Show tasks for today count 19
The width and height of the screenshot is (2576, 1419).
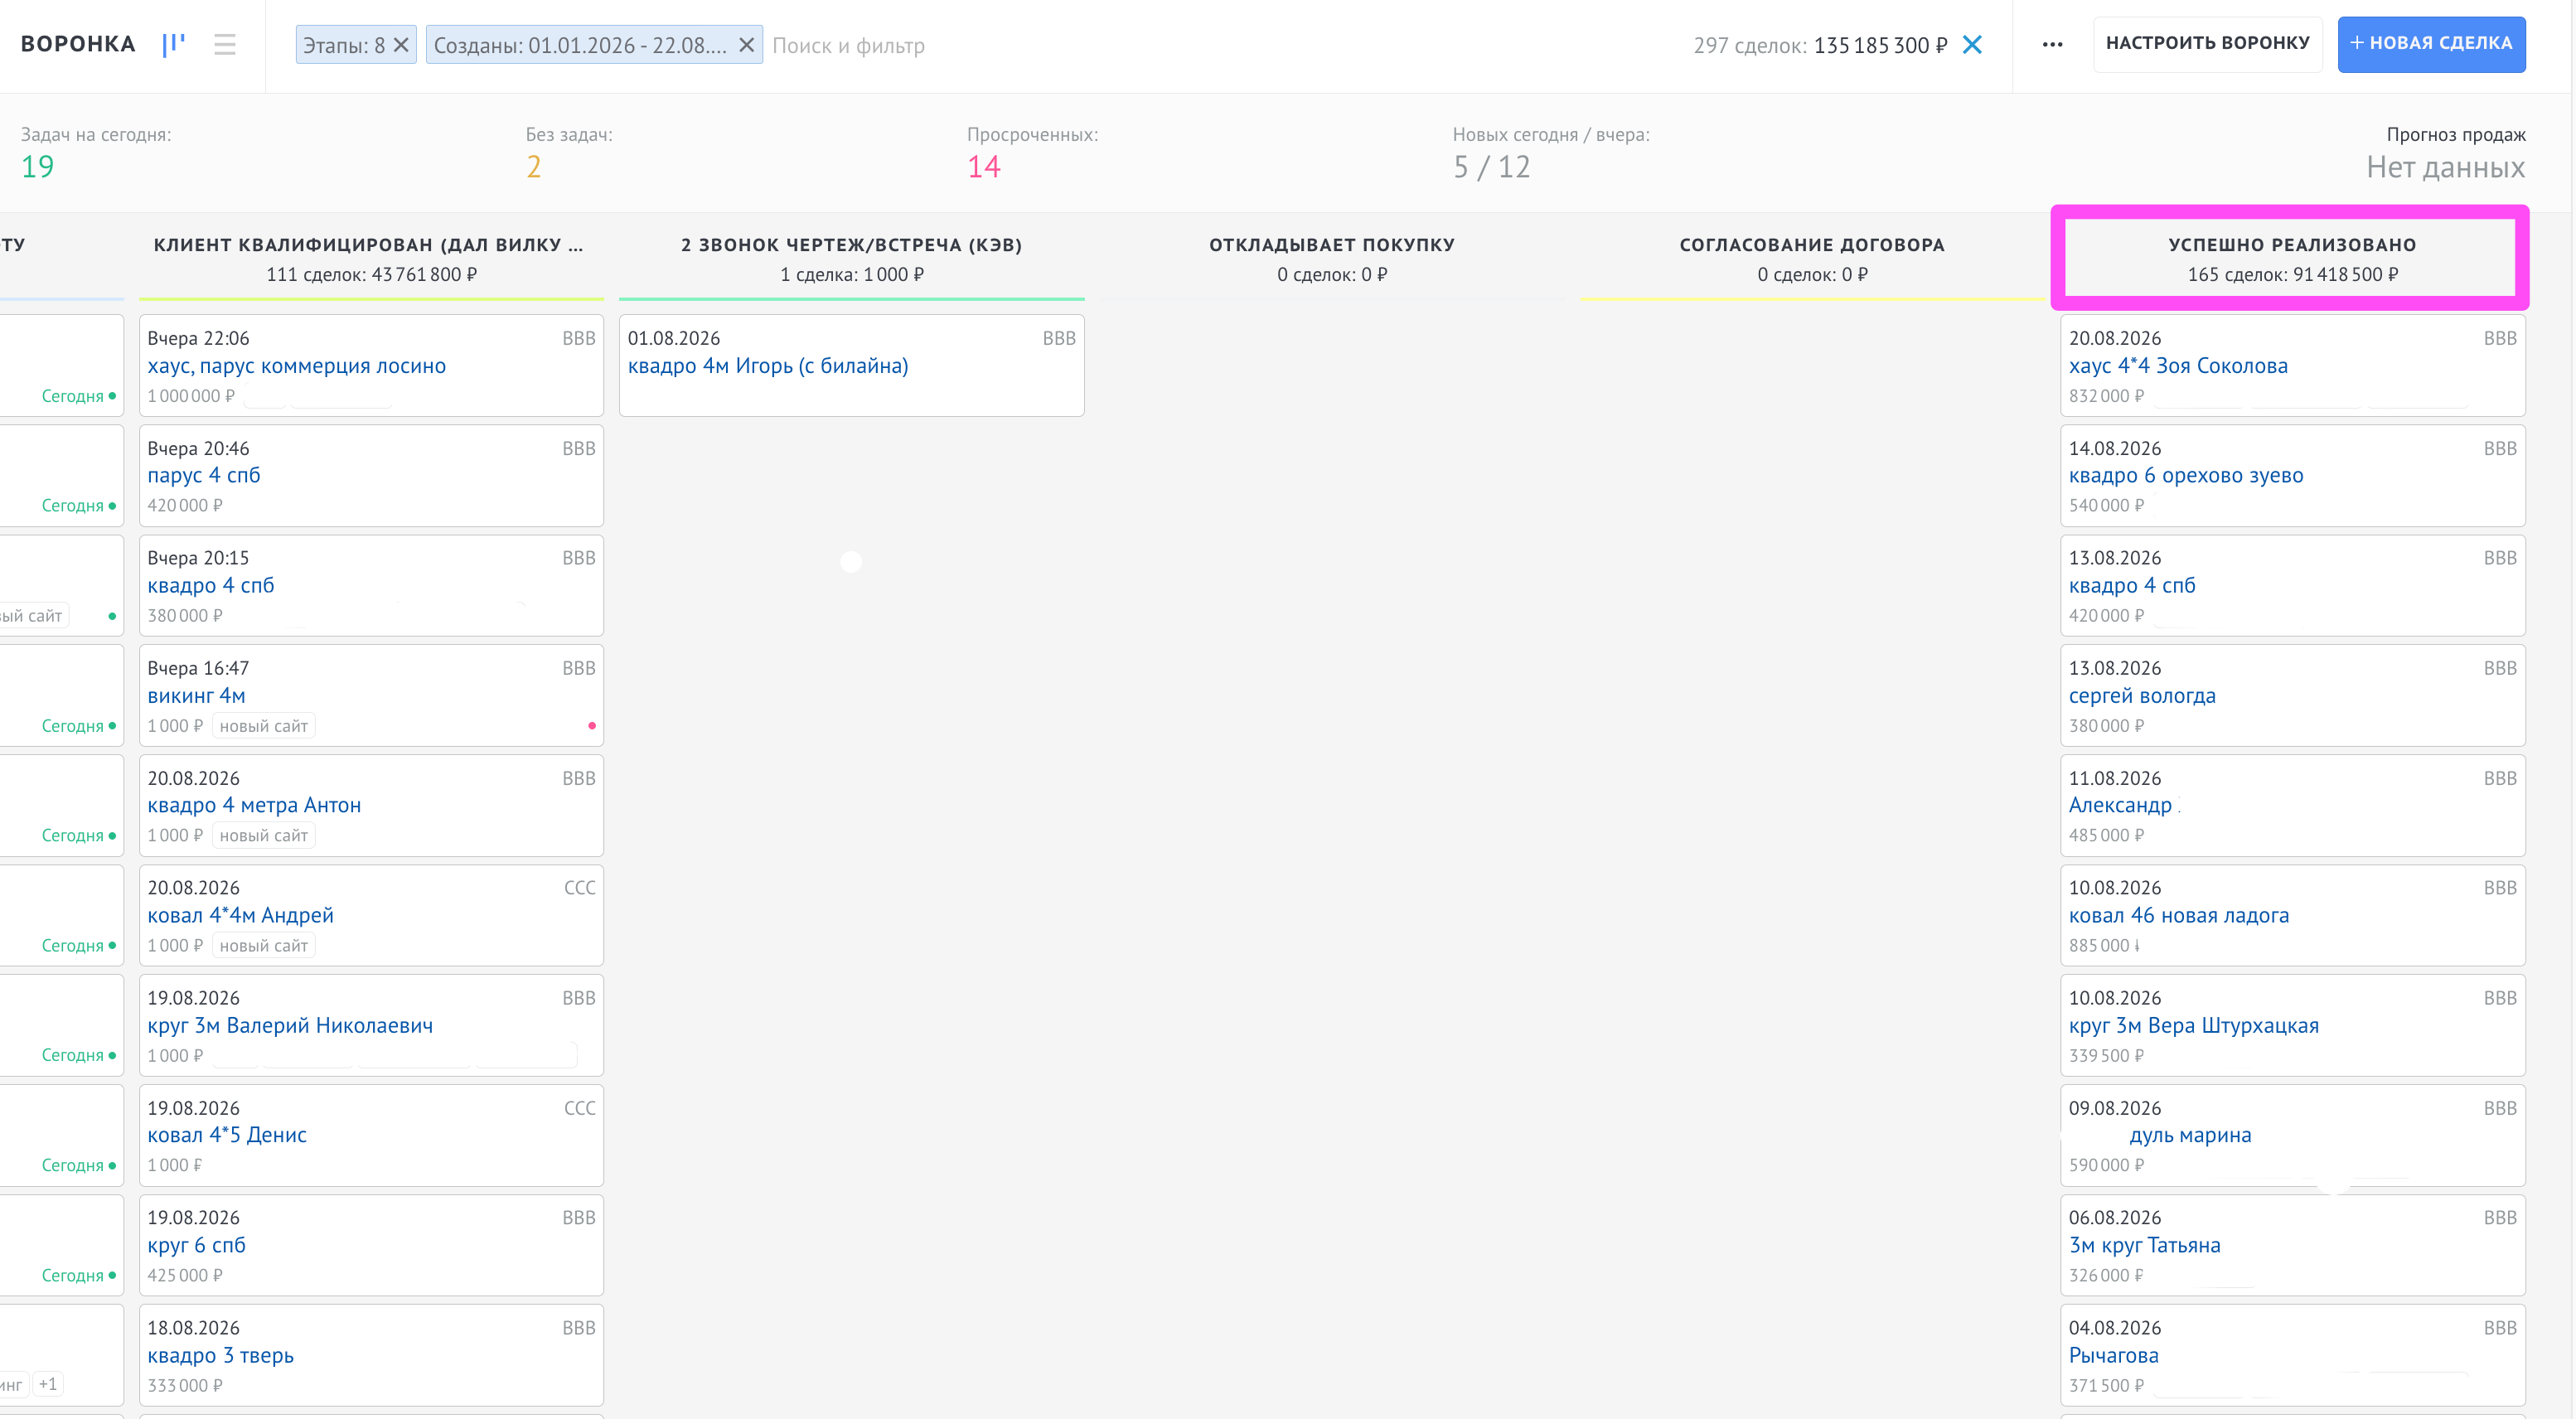(x=38, y=167)
